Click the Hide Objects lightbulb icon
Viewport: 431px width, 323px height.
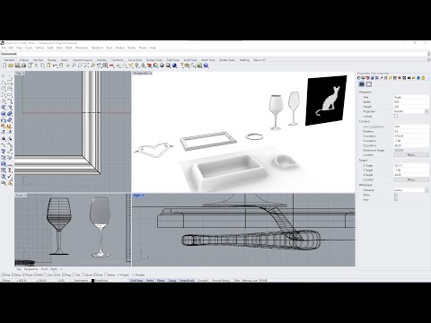[137, 65]
